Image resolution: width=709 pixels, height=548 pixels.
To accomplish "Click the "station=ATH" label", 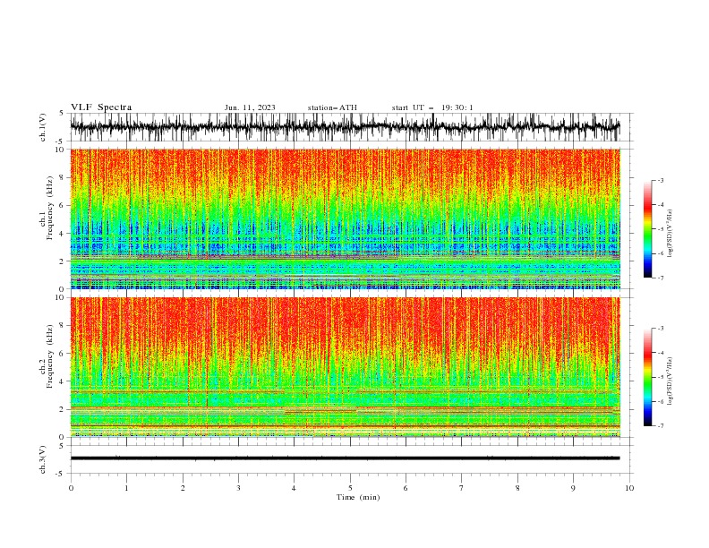I will pos(332,107).
